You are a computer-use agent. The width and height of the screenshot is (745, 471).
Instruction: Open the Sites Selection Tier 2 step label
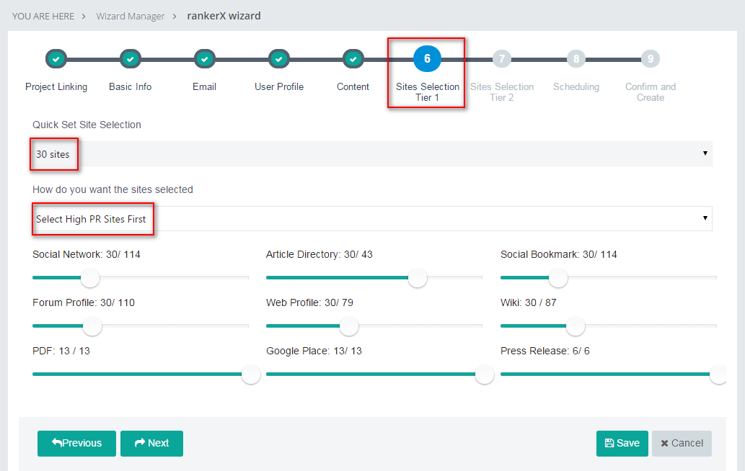502,92
